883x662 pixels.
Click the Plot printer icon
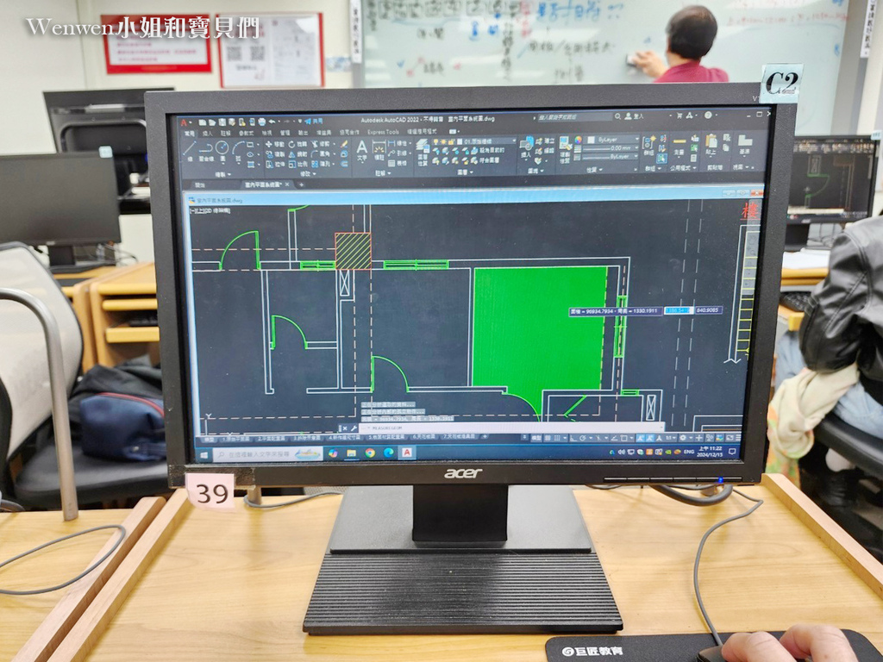click(262, 122)
